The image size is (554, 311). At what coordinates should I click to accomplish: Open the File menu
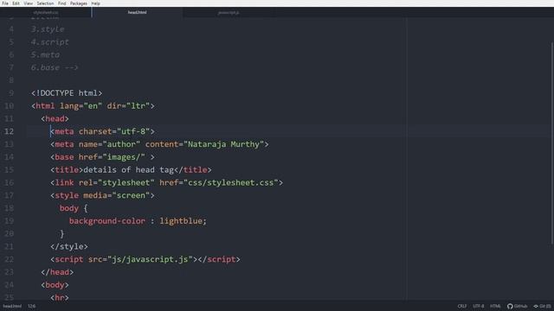coord(5,3)
